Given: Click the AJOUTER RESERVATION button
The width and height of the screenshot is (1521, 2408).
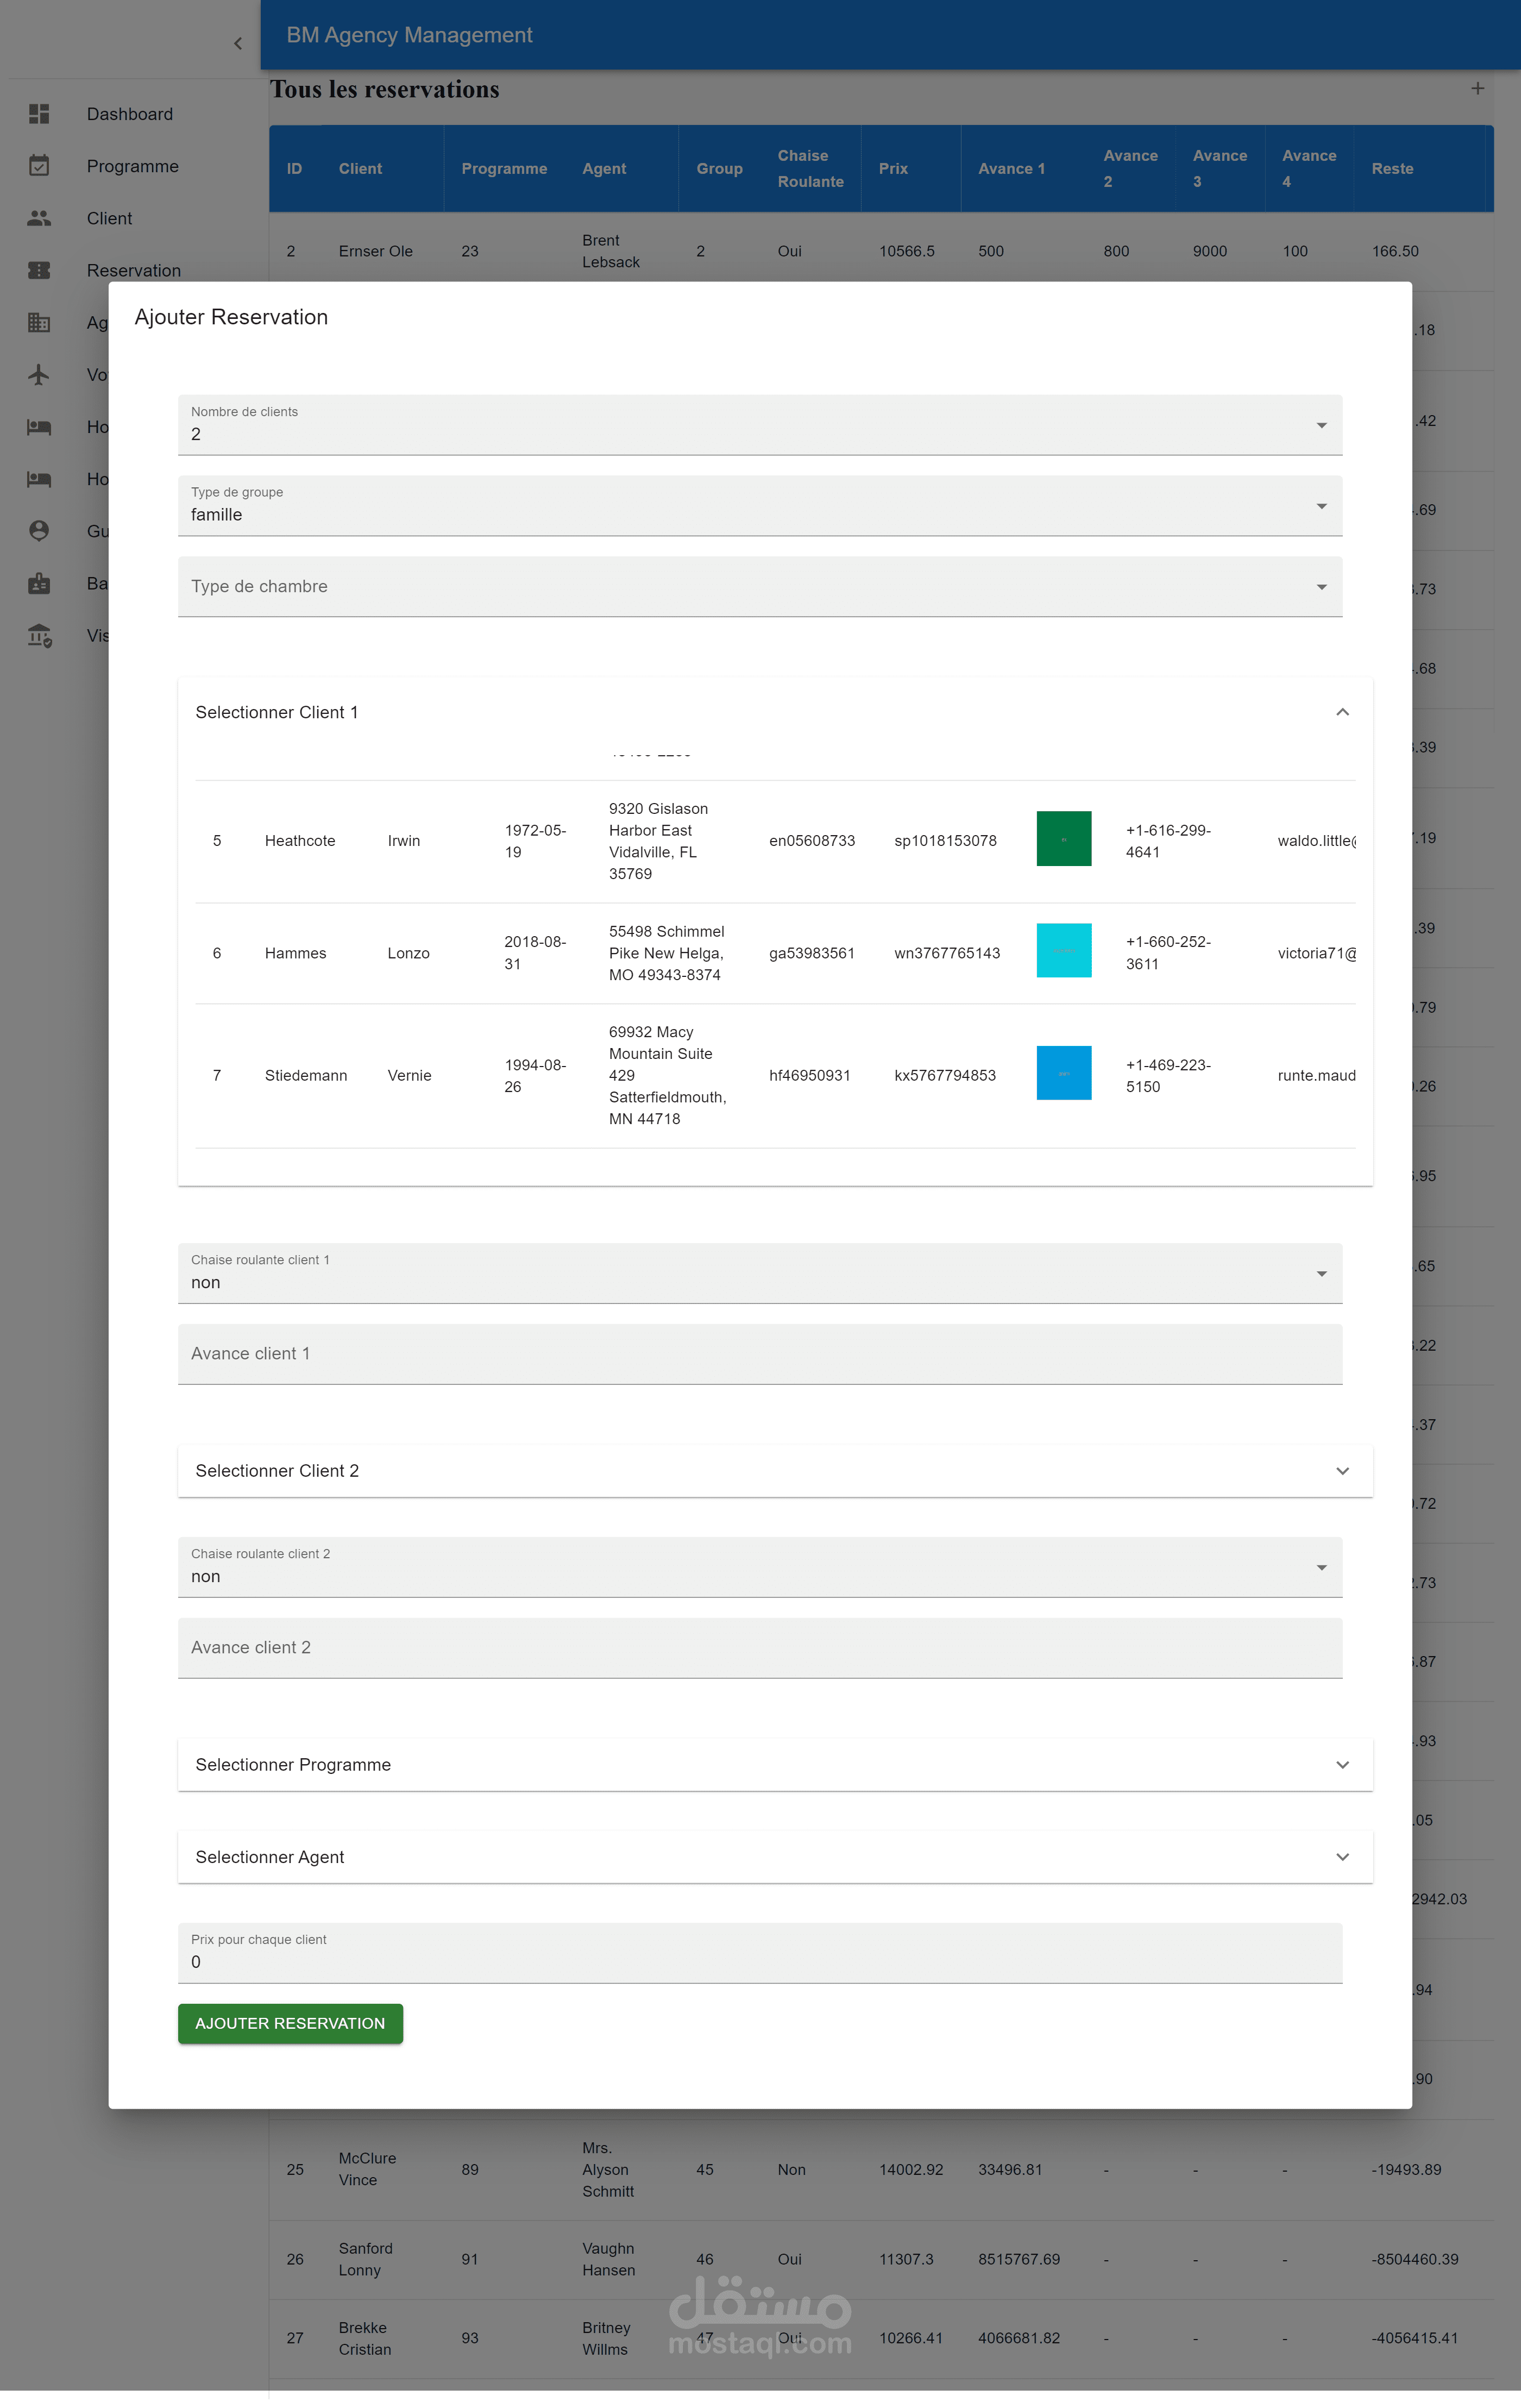Looking at the screenshot, I should click(290, 2023).
